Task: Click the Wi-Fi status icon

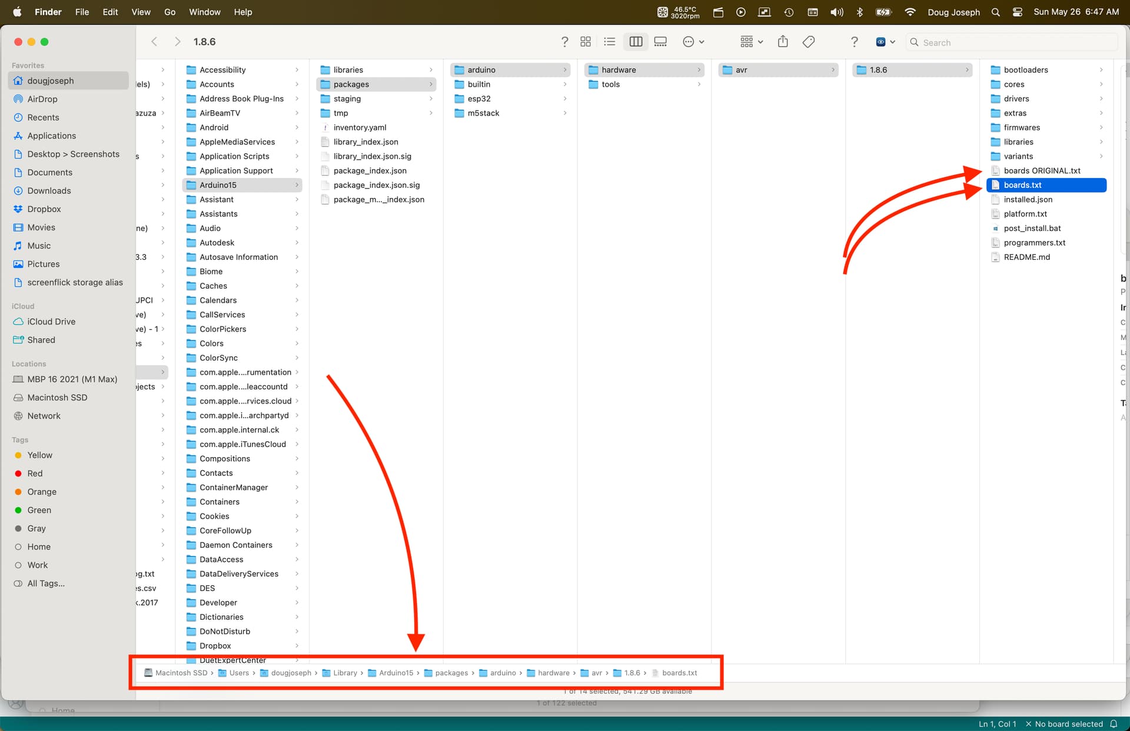Action: point(910,12)
